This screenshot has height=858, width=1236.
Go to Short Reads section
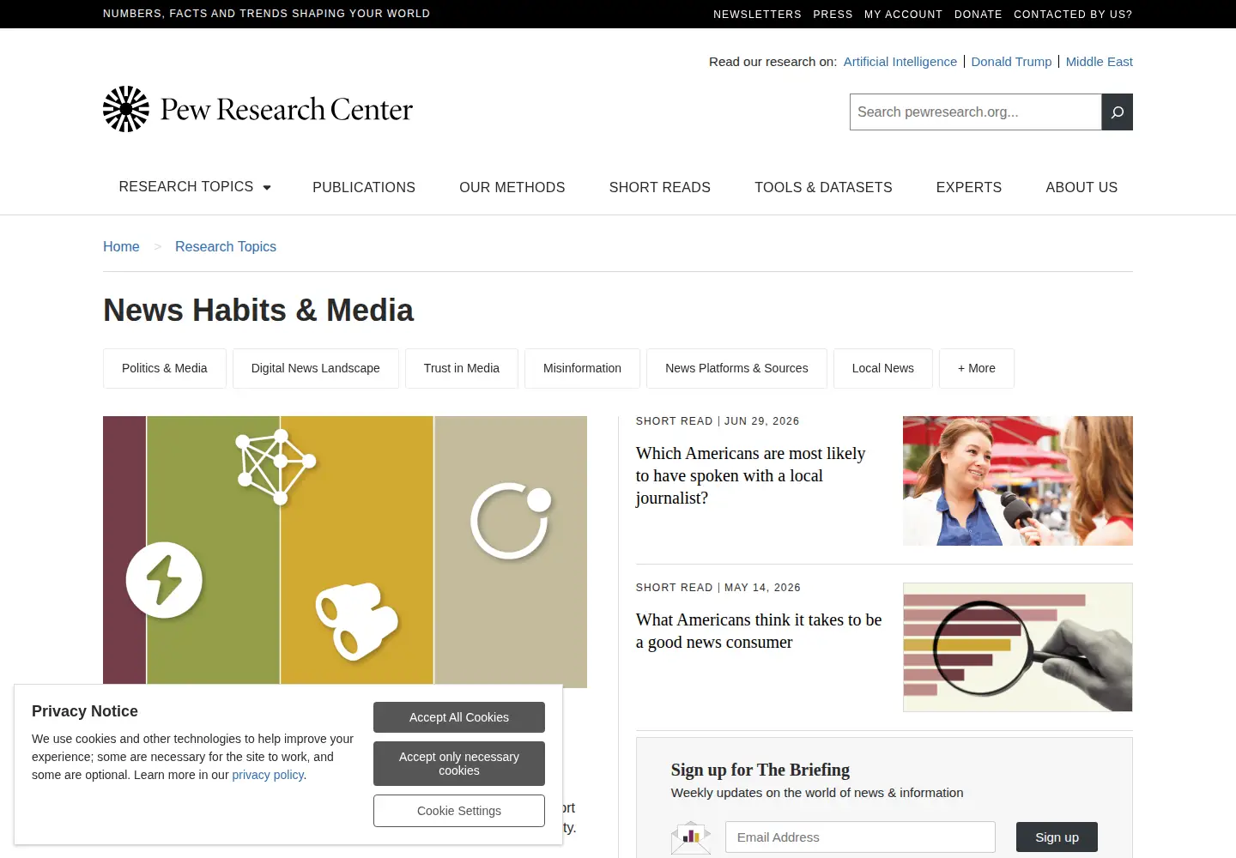[660, 187]
